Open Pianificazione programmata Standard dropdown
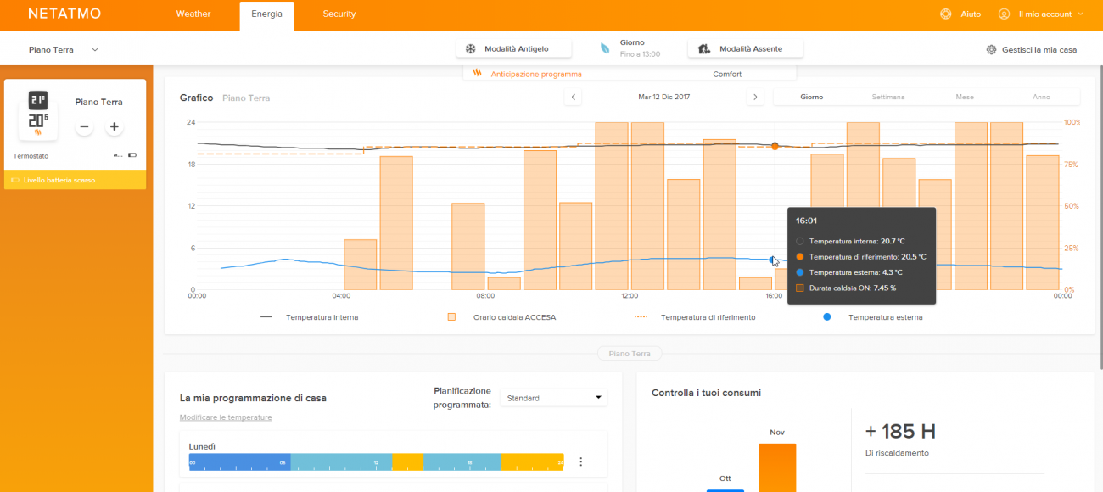Screen dimensions: 1103x492 coord(553,397)
